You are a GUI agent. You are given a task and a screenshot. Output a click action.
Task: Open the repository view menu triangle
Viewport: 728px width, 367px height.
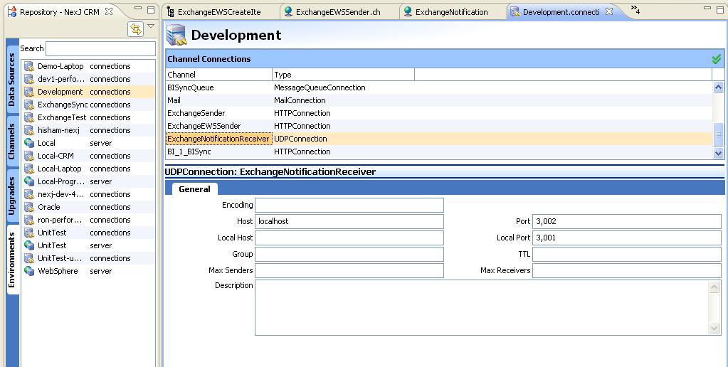151,27
